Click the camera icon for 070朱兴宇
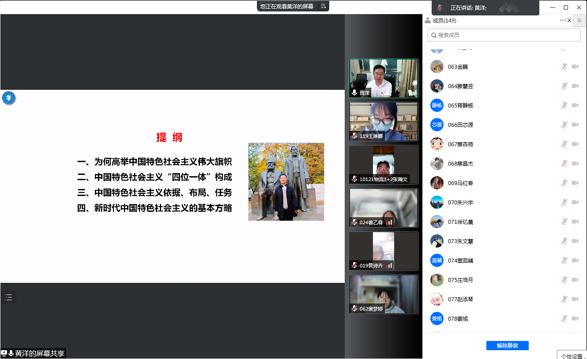Screen dimensions: 587x359 (x=575, y=202)
